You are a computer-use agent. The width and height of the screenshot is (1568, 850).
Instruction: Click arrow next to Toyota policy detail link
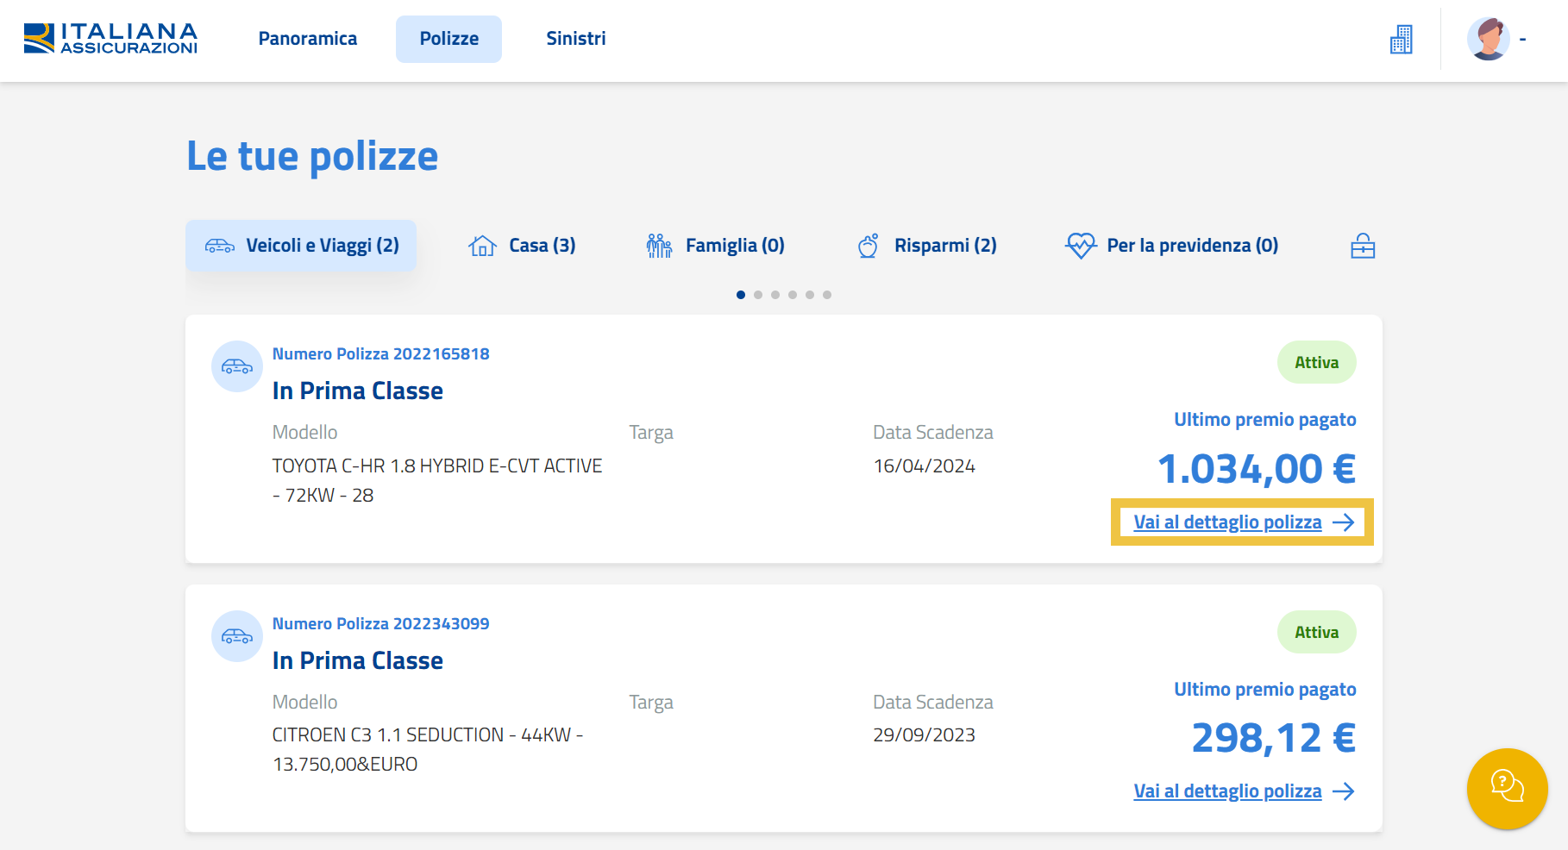1344,522
